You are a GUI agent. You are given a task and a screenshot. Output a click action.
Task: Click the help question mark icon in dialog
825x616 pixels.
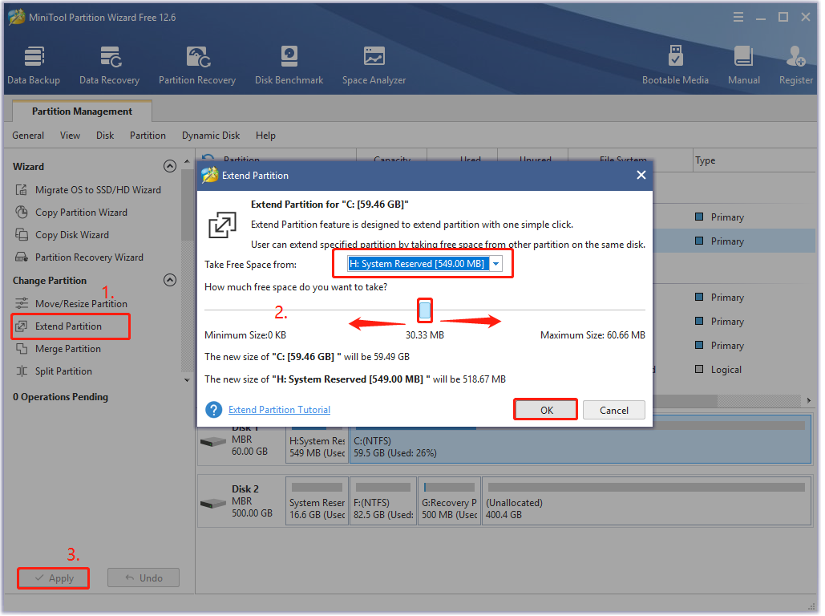(213, 410)
